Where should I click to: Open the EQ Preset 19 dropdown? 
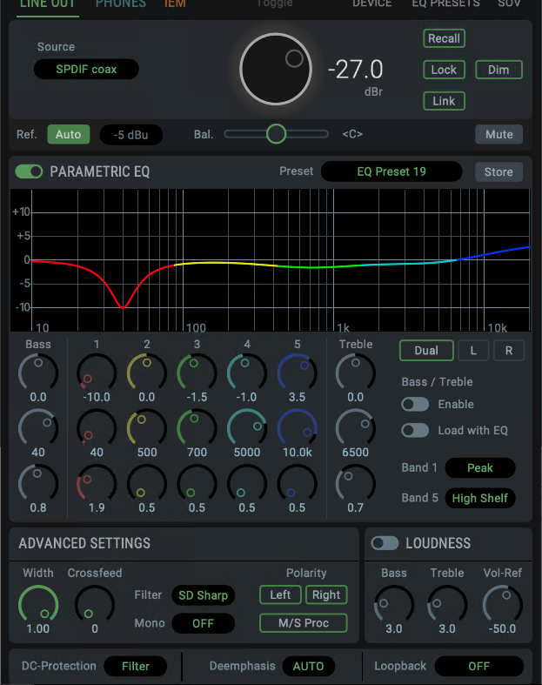391,171
